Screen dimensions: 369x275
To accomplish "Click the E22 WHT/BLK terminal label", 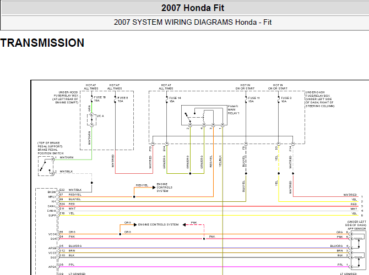I will coord(70,190).
